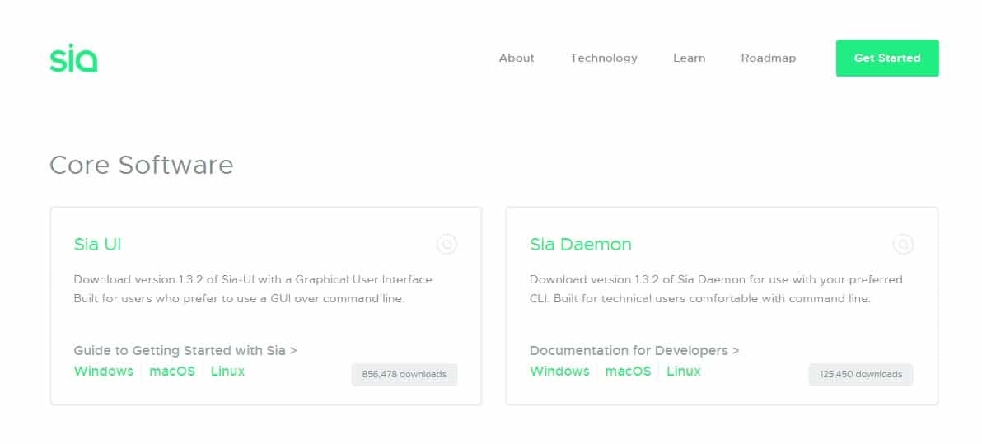Image resolution: width=982 pixels, height=444 pixels.
Task: Download Sia UI for Linux
Action: [x=227, y=372]
